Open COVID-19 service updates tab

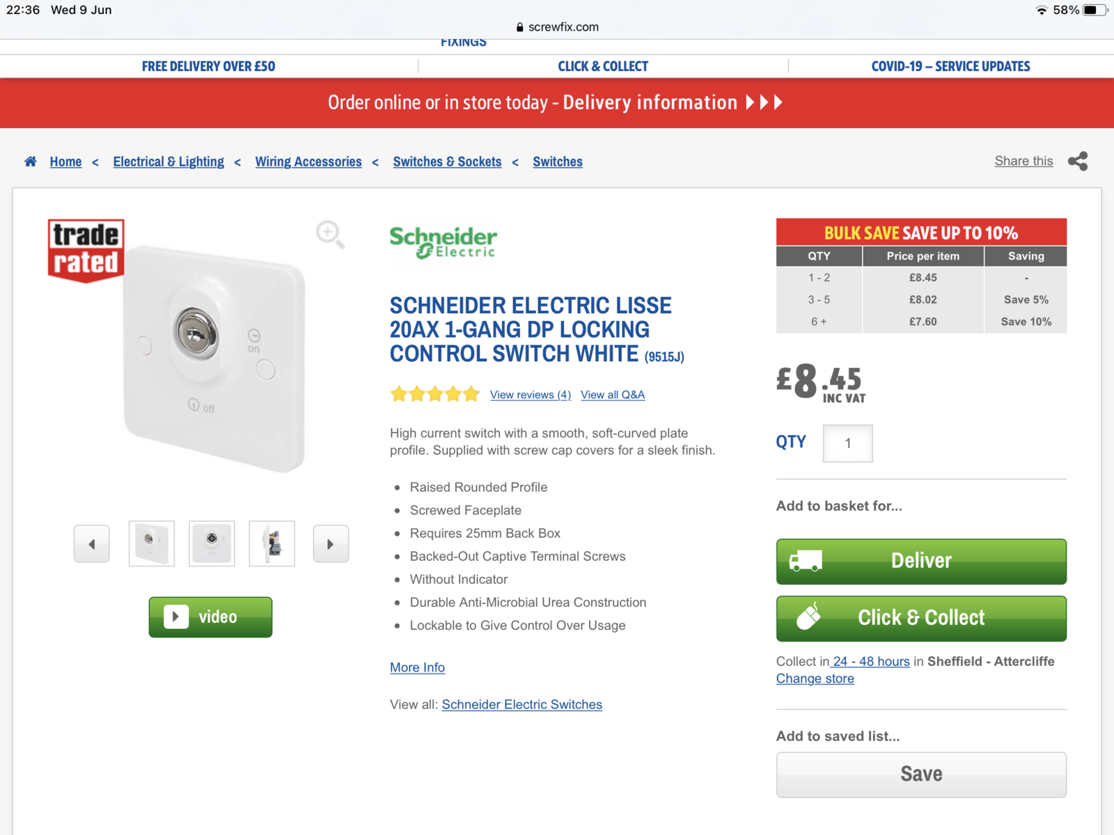(950, 66)
